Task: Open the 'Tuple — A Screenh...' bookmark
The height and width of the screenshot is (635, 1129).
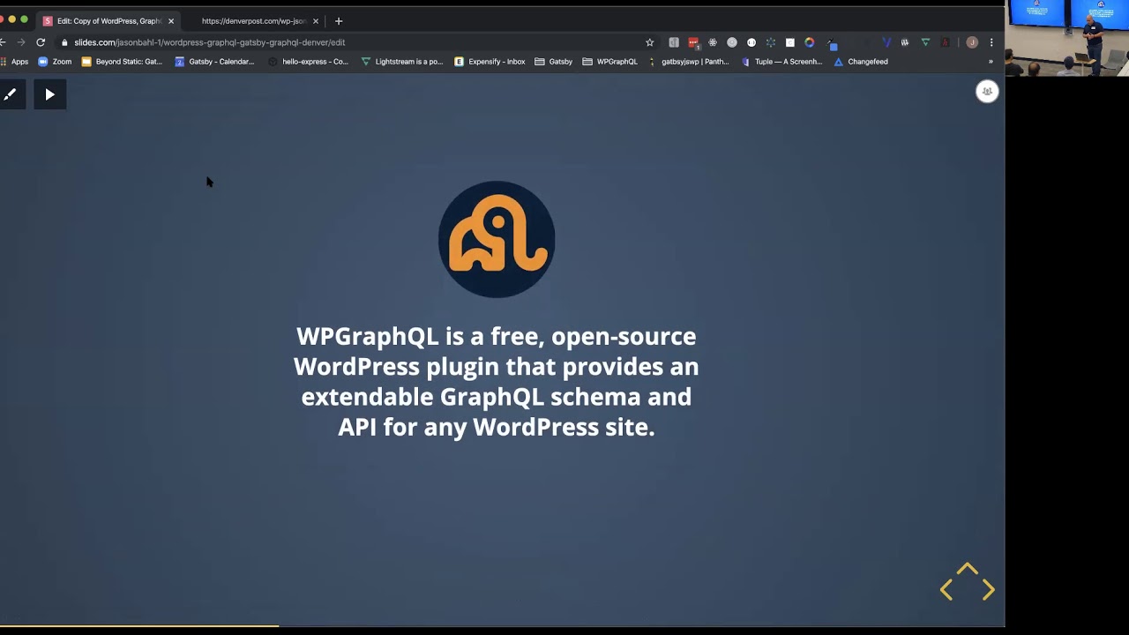Action: coord(781,62)
